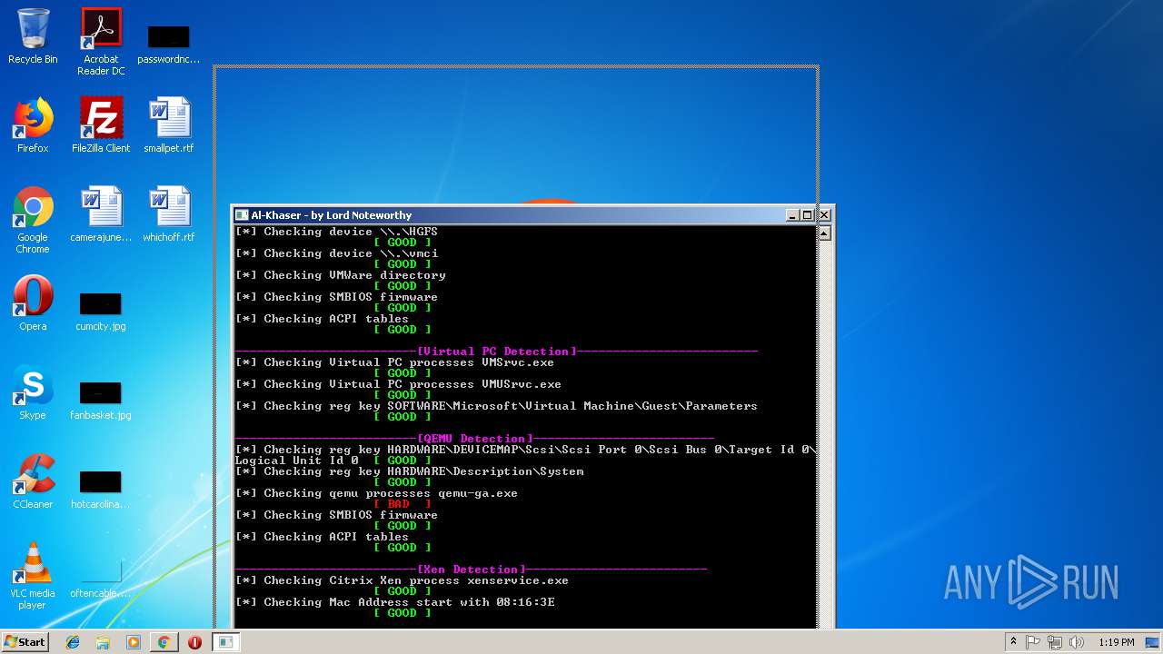
Task: Launch Opera browser from the desktop
Action: click(33, 303)
